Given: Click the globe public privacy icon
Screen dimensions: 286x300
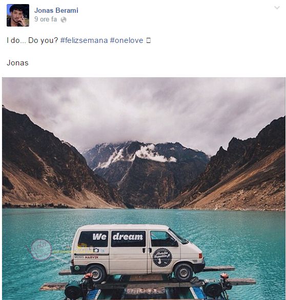Looking at the screenshot, I should point(64,20).
